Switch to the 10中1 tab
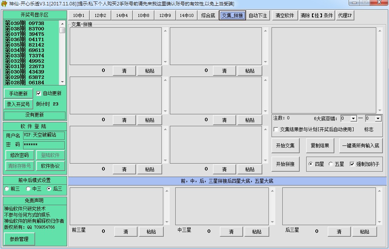The height and width of the screenshot is (249, 389). (x=78, y=15)
